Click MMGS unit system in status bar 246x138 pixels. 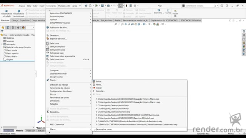[x=231, y=134]
